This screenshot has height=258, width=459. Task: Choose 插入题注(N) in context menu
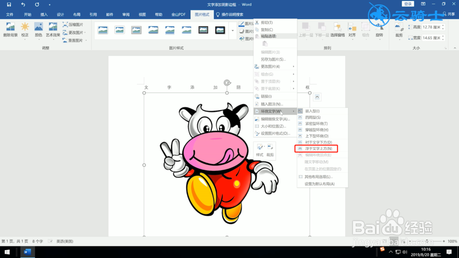275,104
